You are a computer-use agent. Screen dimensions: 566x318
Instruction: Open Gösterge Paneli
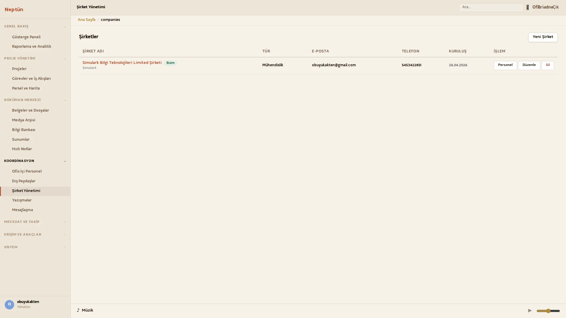pos(35,37)
